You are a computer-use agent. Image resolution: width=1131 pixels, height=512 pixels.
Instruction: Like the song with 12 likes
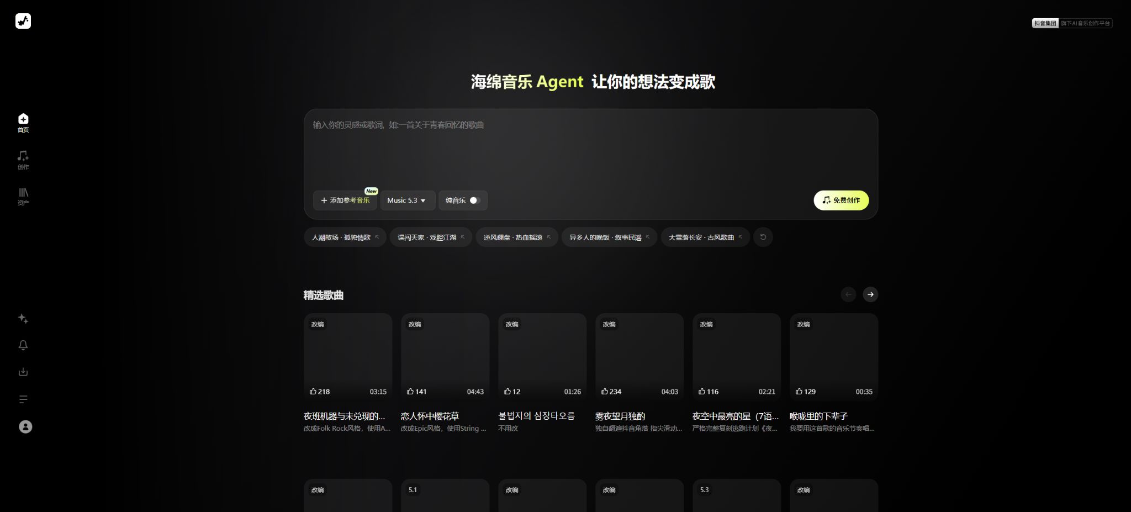tap(512, 392)
